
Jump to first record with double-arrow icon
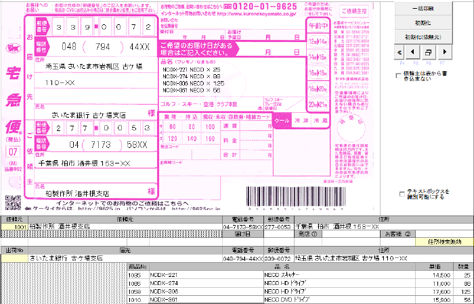[400, 53]
